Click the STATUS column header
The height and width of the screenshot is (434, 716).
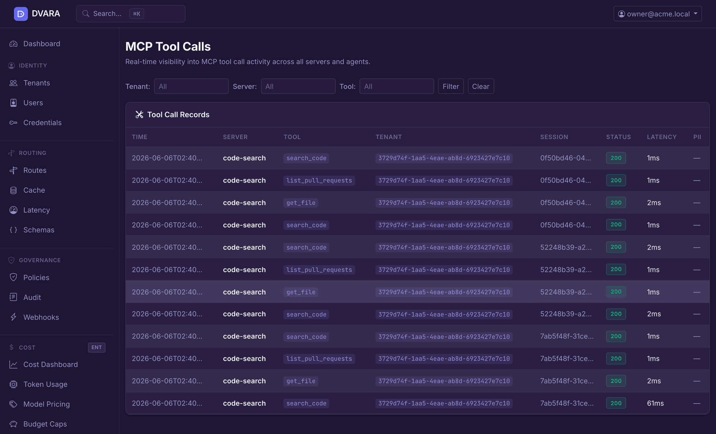tap(619, 137)
